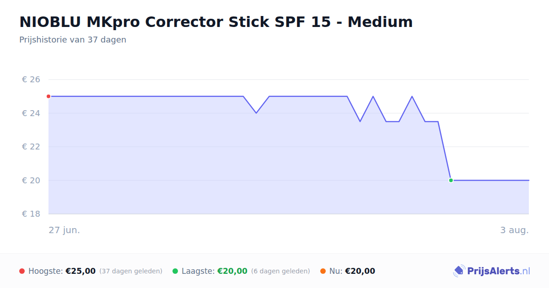549x288 pixels.
Task: Click the € 22 axis label
Action: click(31, 147)
